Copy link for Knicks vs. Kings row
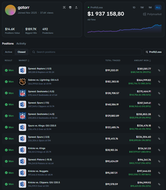 (x=159, y=150)
